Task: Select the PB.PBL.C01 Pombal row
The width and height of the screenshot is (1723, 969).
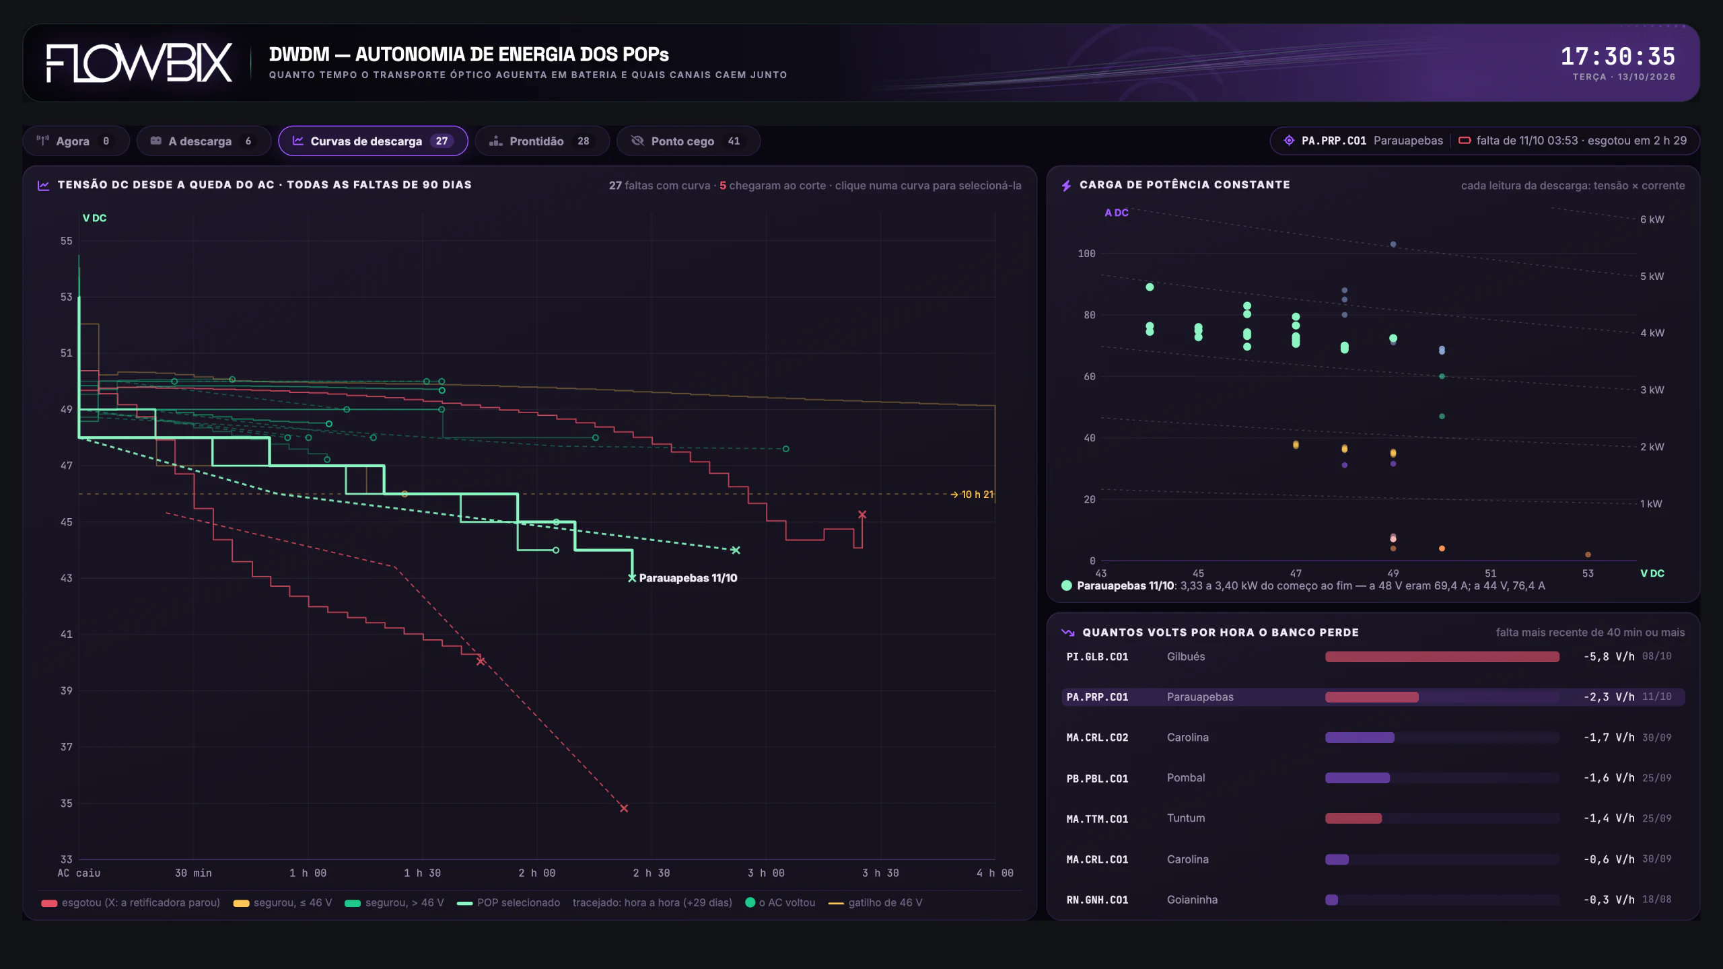Action: (x=1373, y=778)
